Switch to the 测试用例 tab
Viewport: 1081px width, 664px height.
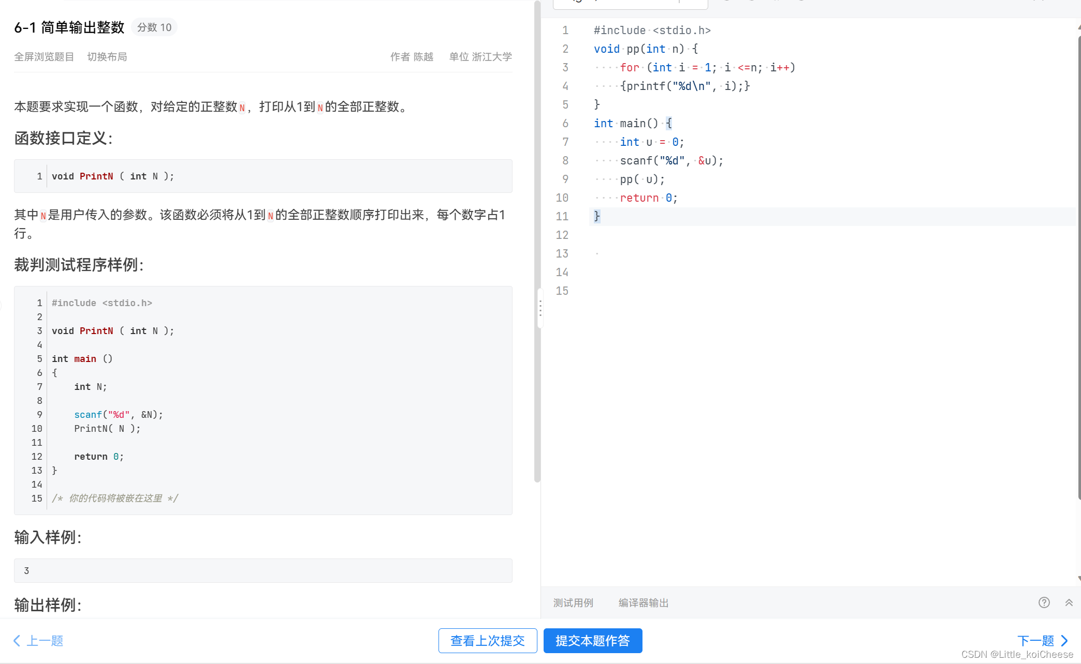tap(573, 602)
